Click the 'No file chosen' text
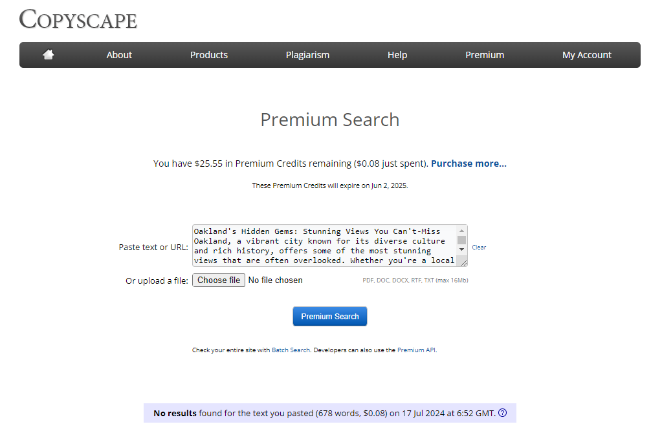651x433 pixels. [275, 280]
